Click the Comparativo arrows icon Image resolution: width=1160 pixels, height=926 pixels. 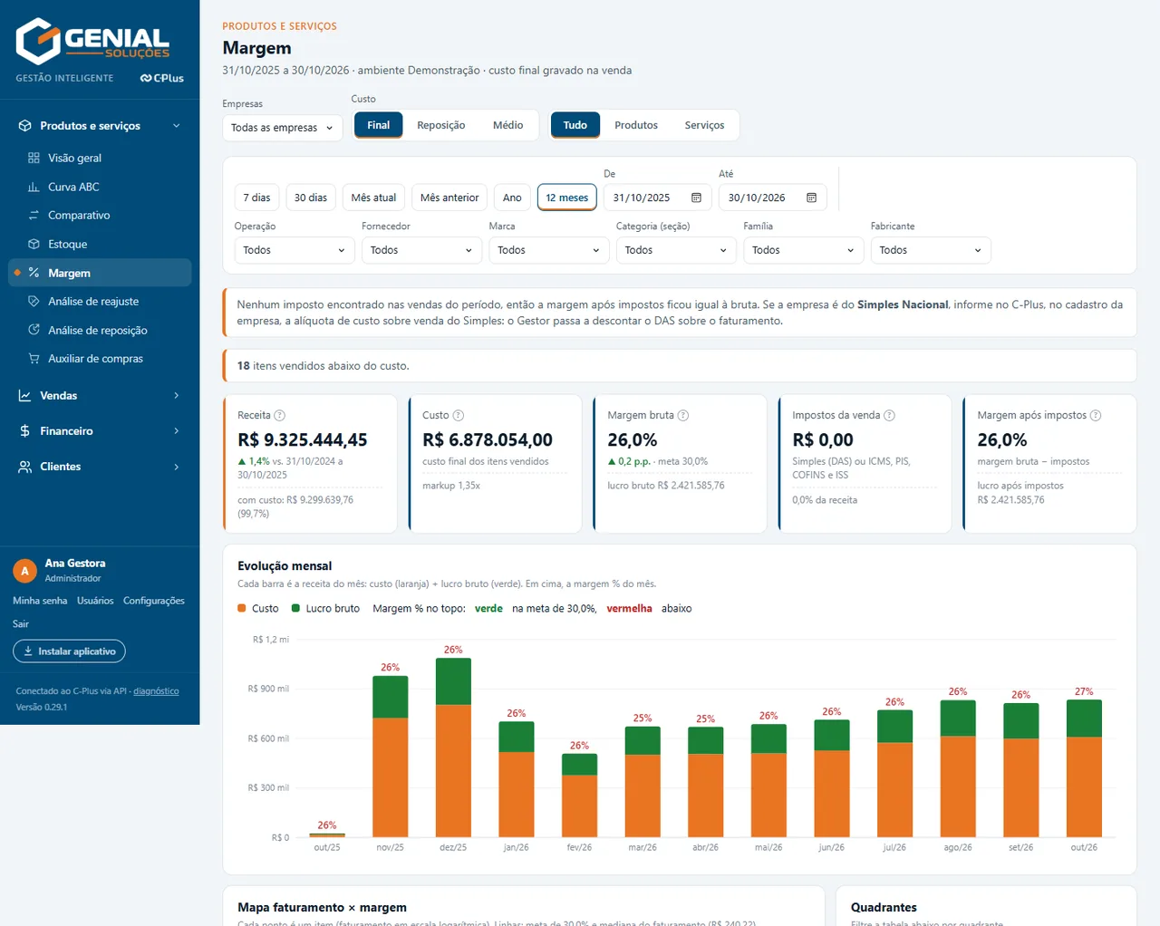click(34, 216)
